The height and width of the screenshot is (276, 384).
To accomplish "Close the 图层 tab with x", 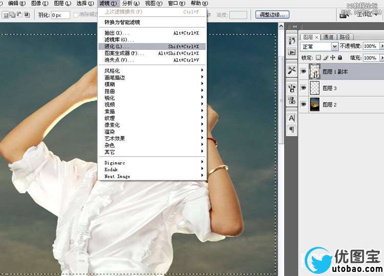I will pos(316,37).
